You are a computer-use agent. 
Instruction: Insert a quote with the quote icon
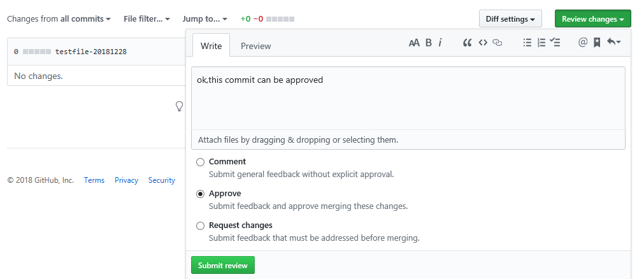click(x=467, y=43)
